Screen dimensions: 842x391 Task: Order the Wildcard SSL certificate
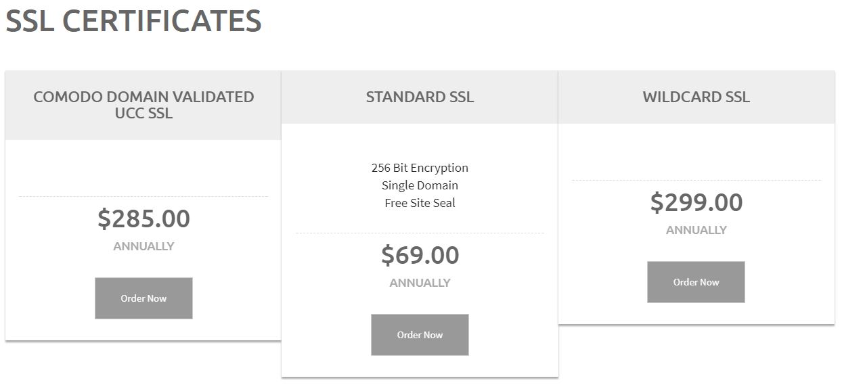[x=696, y=282]
